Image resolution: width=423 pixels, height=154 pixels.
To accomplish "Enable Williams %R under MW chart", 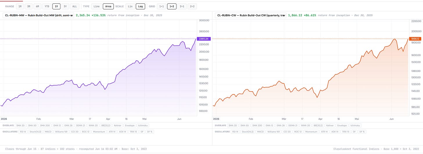I will click(61, 132).
